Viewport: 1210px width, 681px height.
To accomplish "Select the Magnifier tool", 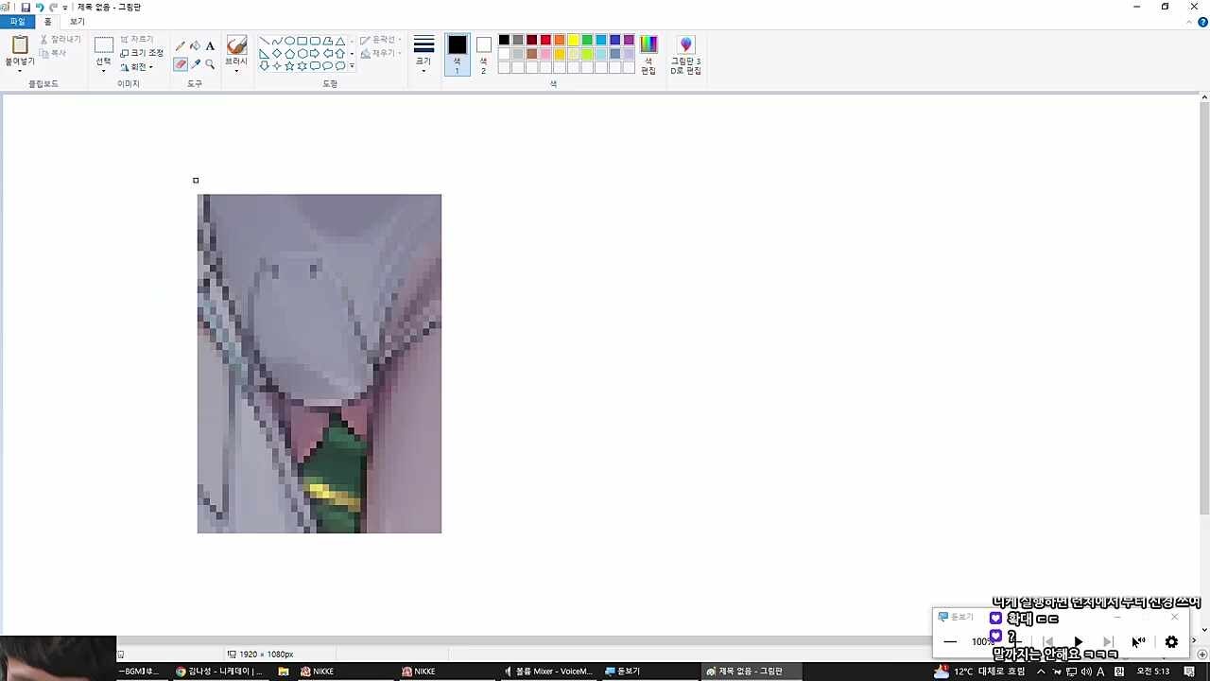I will click(210, 64).
